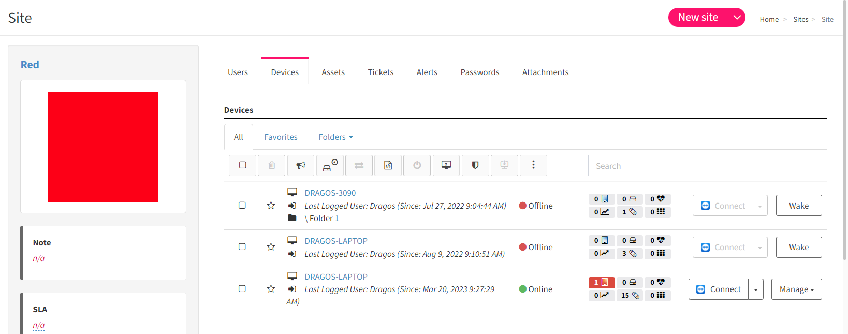848x334 pixels.
Task: Select the Devices tab
Action: click(285, 72)
